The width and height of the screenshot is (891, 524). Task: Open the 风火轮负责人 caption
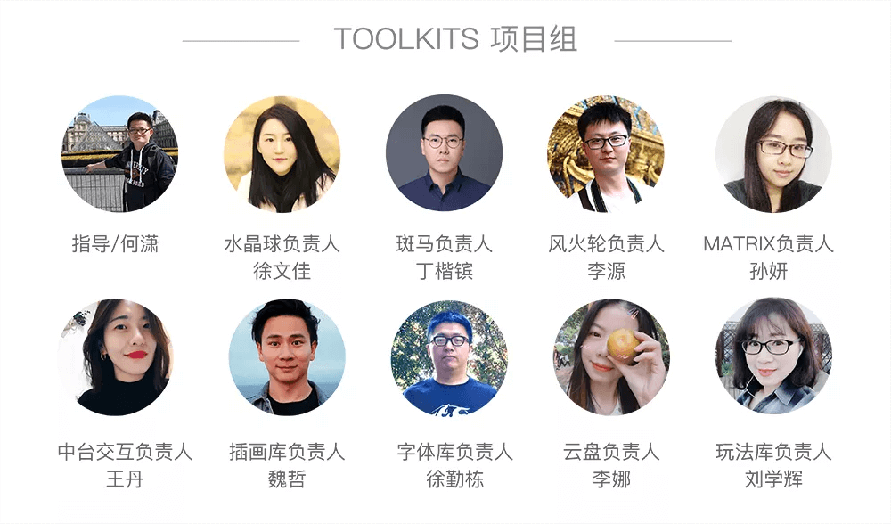click(606, 244)
